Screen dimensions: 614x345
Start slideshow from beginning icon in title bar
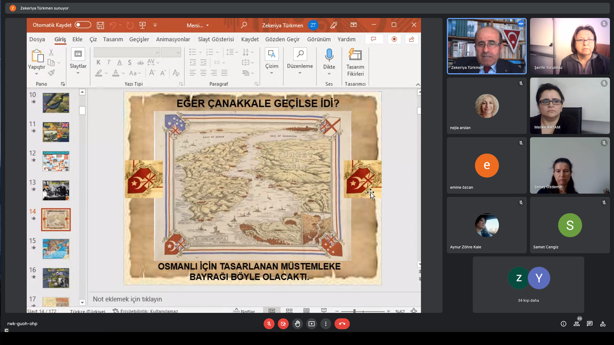click(x=142, y=25)
